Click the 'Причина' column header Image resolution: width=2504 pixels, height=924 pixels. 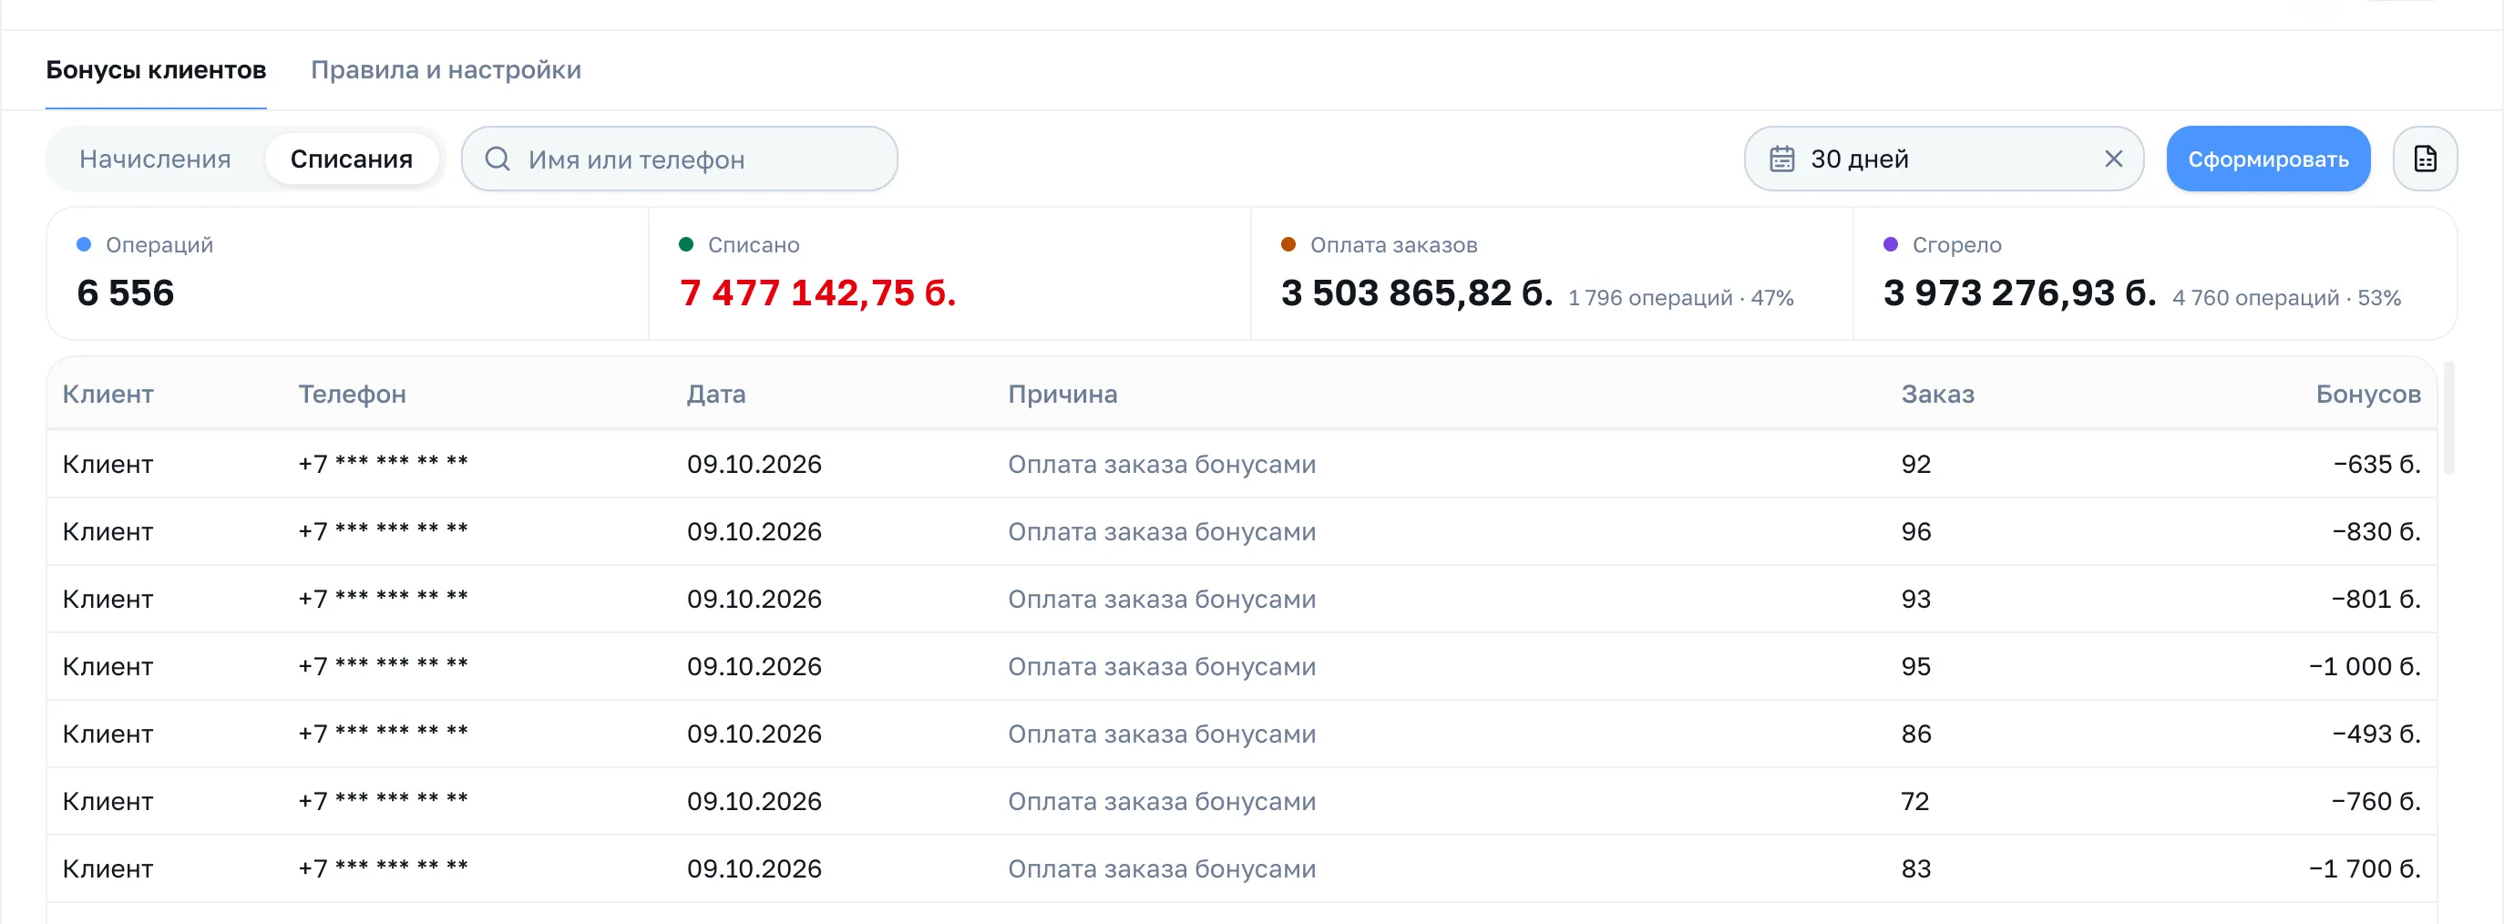click(1062, 395)
